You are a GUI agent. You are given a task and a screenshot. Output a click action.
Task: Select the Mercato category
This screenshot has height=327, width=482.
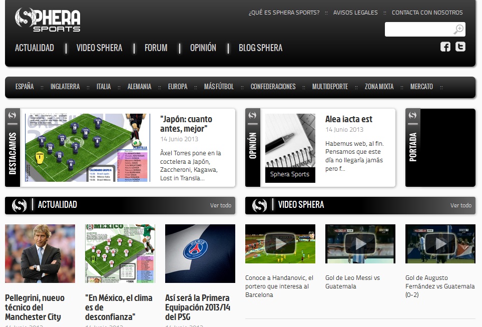tap(421, 87)
